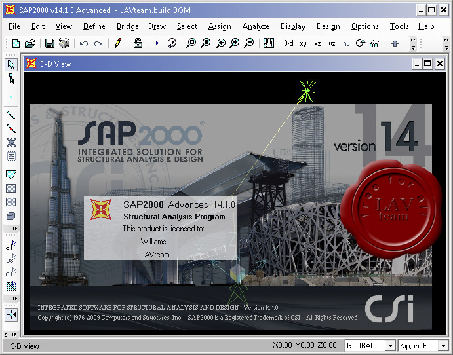Click the perspective toggle glasses icon
The image size is (453, 355).
pyautogui.click(x=375, y=44)
